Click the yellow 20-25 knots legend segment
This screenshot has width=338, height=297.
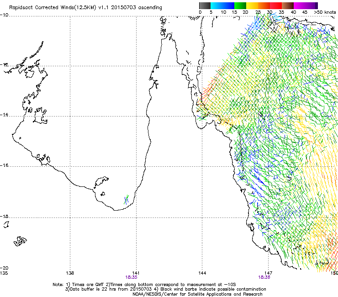click(252, 5)
